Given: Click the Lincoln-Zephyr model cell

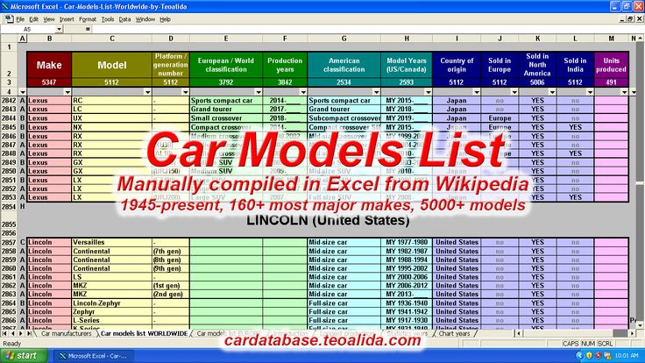Looking at the screenshot, I should pos(112,303).
